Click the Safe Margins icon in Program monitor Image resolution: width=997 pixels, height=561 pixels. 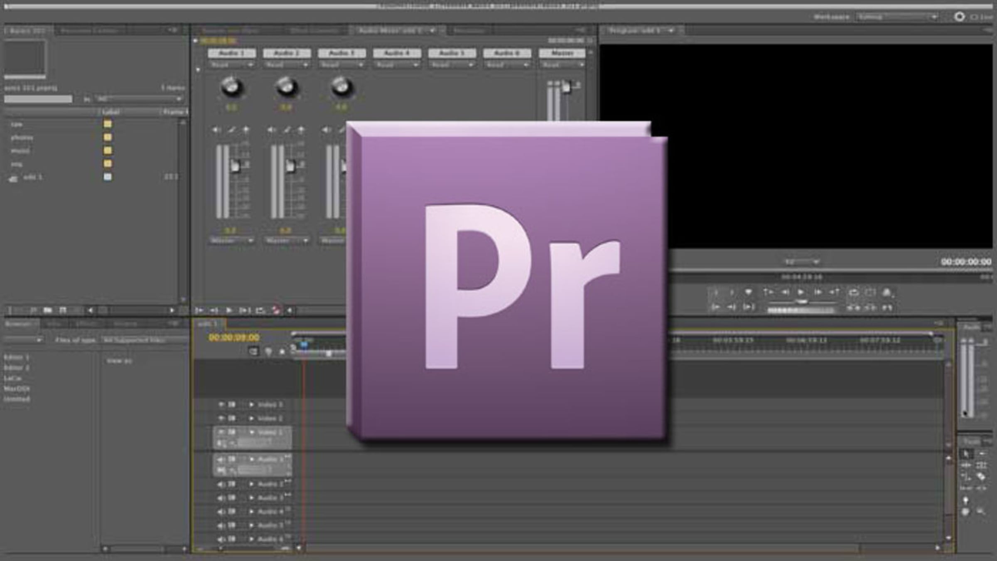tap(870, 293)
